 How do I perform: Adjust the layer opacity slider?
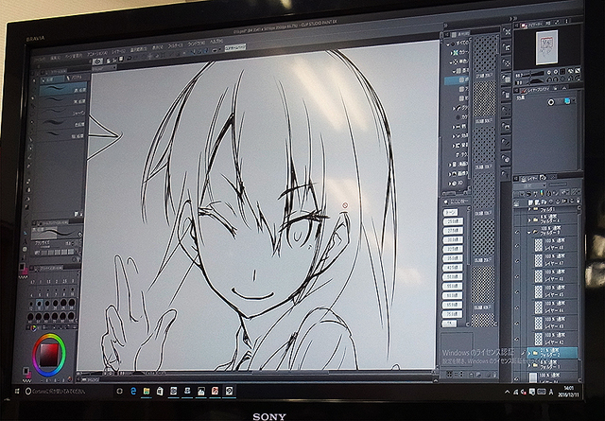tap(558, 184)
